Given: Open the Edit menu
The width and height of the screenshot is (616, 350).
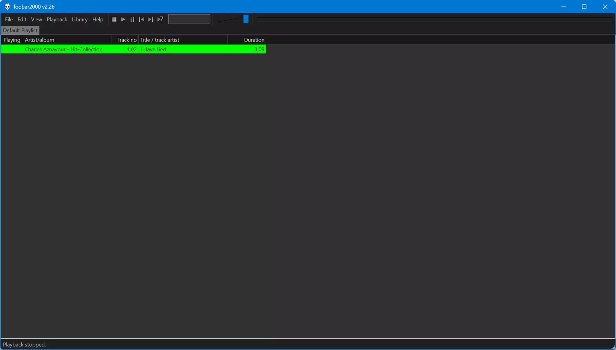Looking at the screenshot, I should (22, 20).
